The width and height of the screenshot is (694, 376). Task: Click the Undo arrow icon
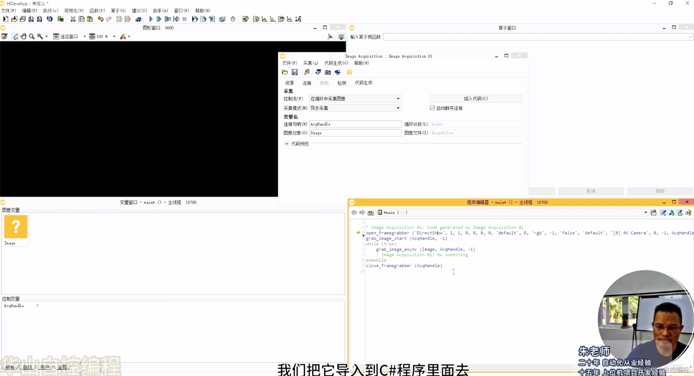point(101,19)
